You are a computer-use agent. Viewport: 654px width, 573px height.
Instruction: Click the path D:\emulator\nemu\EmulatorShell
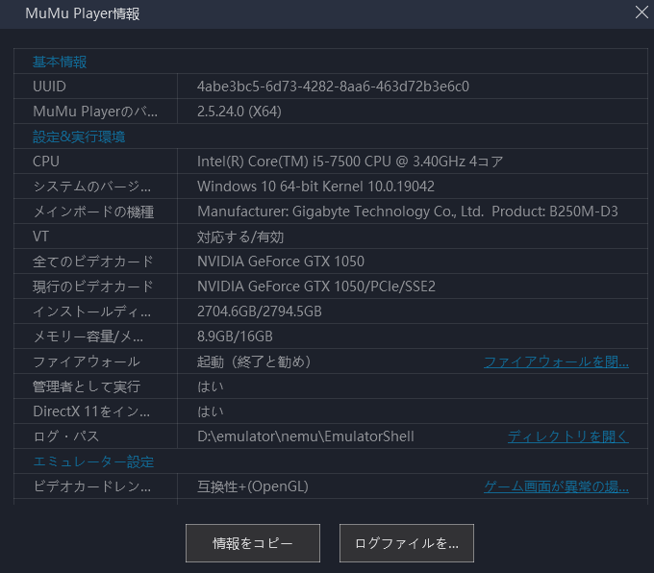tap(305, 436)
